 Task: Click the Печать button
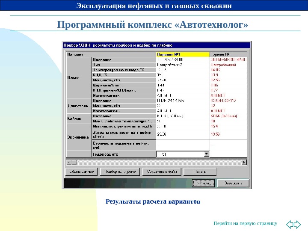(x=200, y=172)
